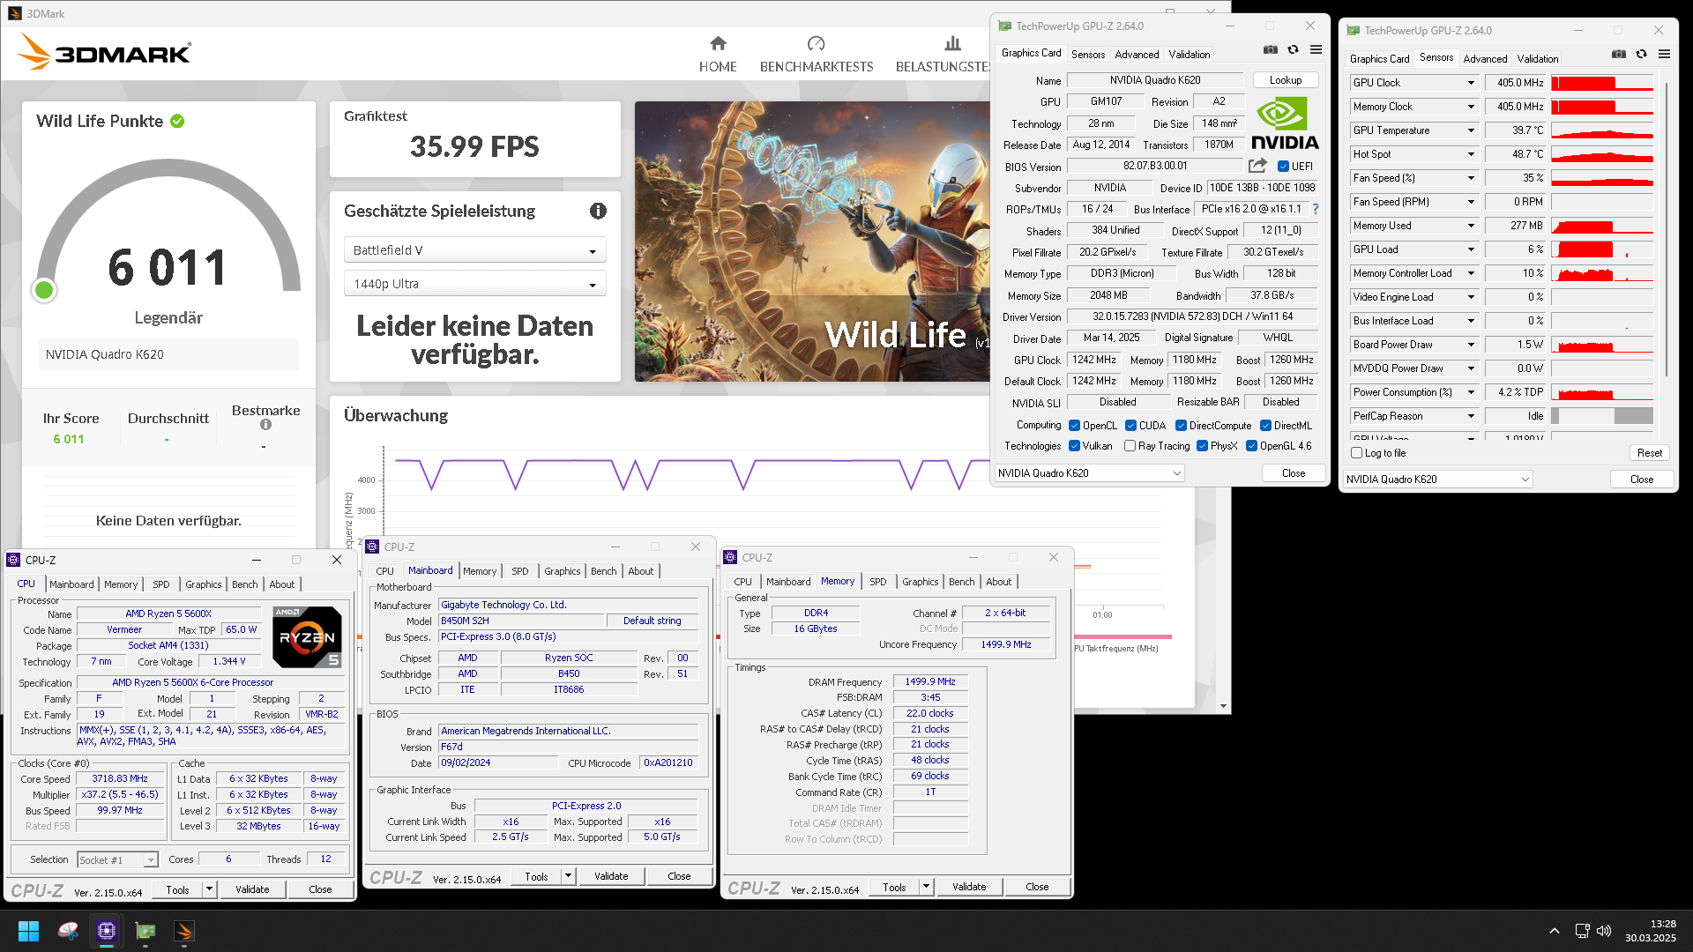This screenshot has height=952, width=1693.
Task: Enable the Ray Tracing checkbox
Action: coord(1130,446)
